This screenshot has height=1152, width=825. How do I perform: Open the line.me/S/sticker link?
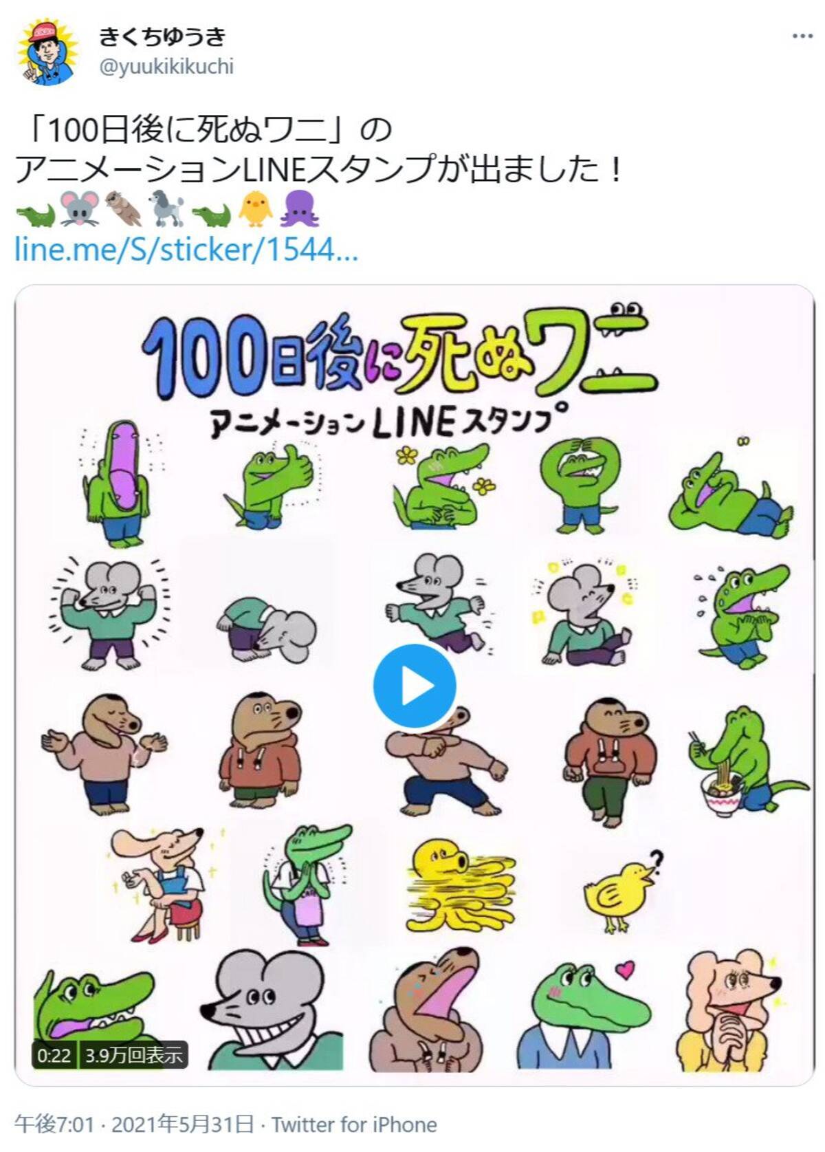[x=186, y=250]
